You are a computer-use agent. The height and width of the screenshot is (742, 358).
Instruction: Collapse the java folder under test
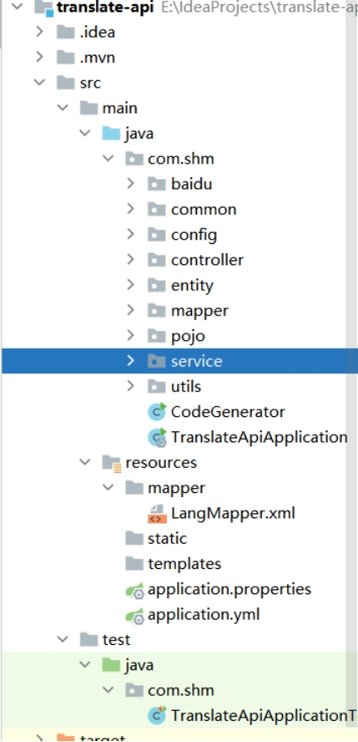[x=85, y=665]
